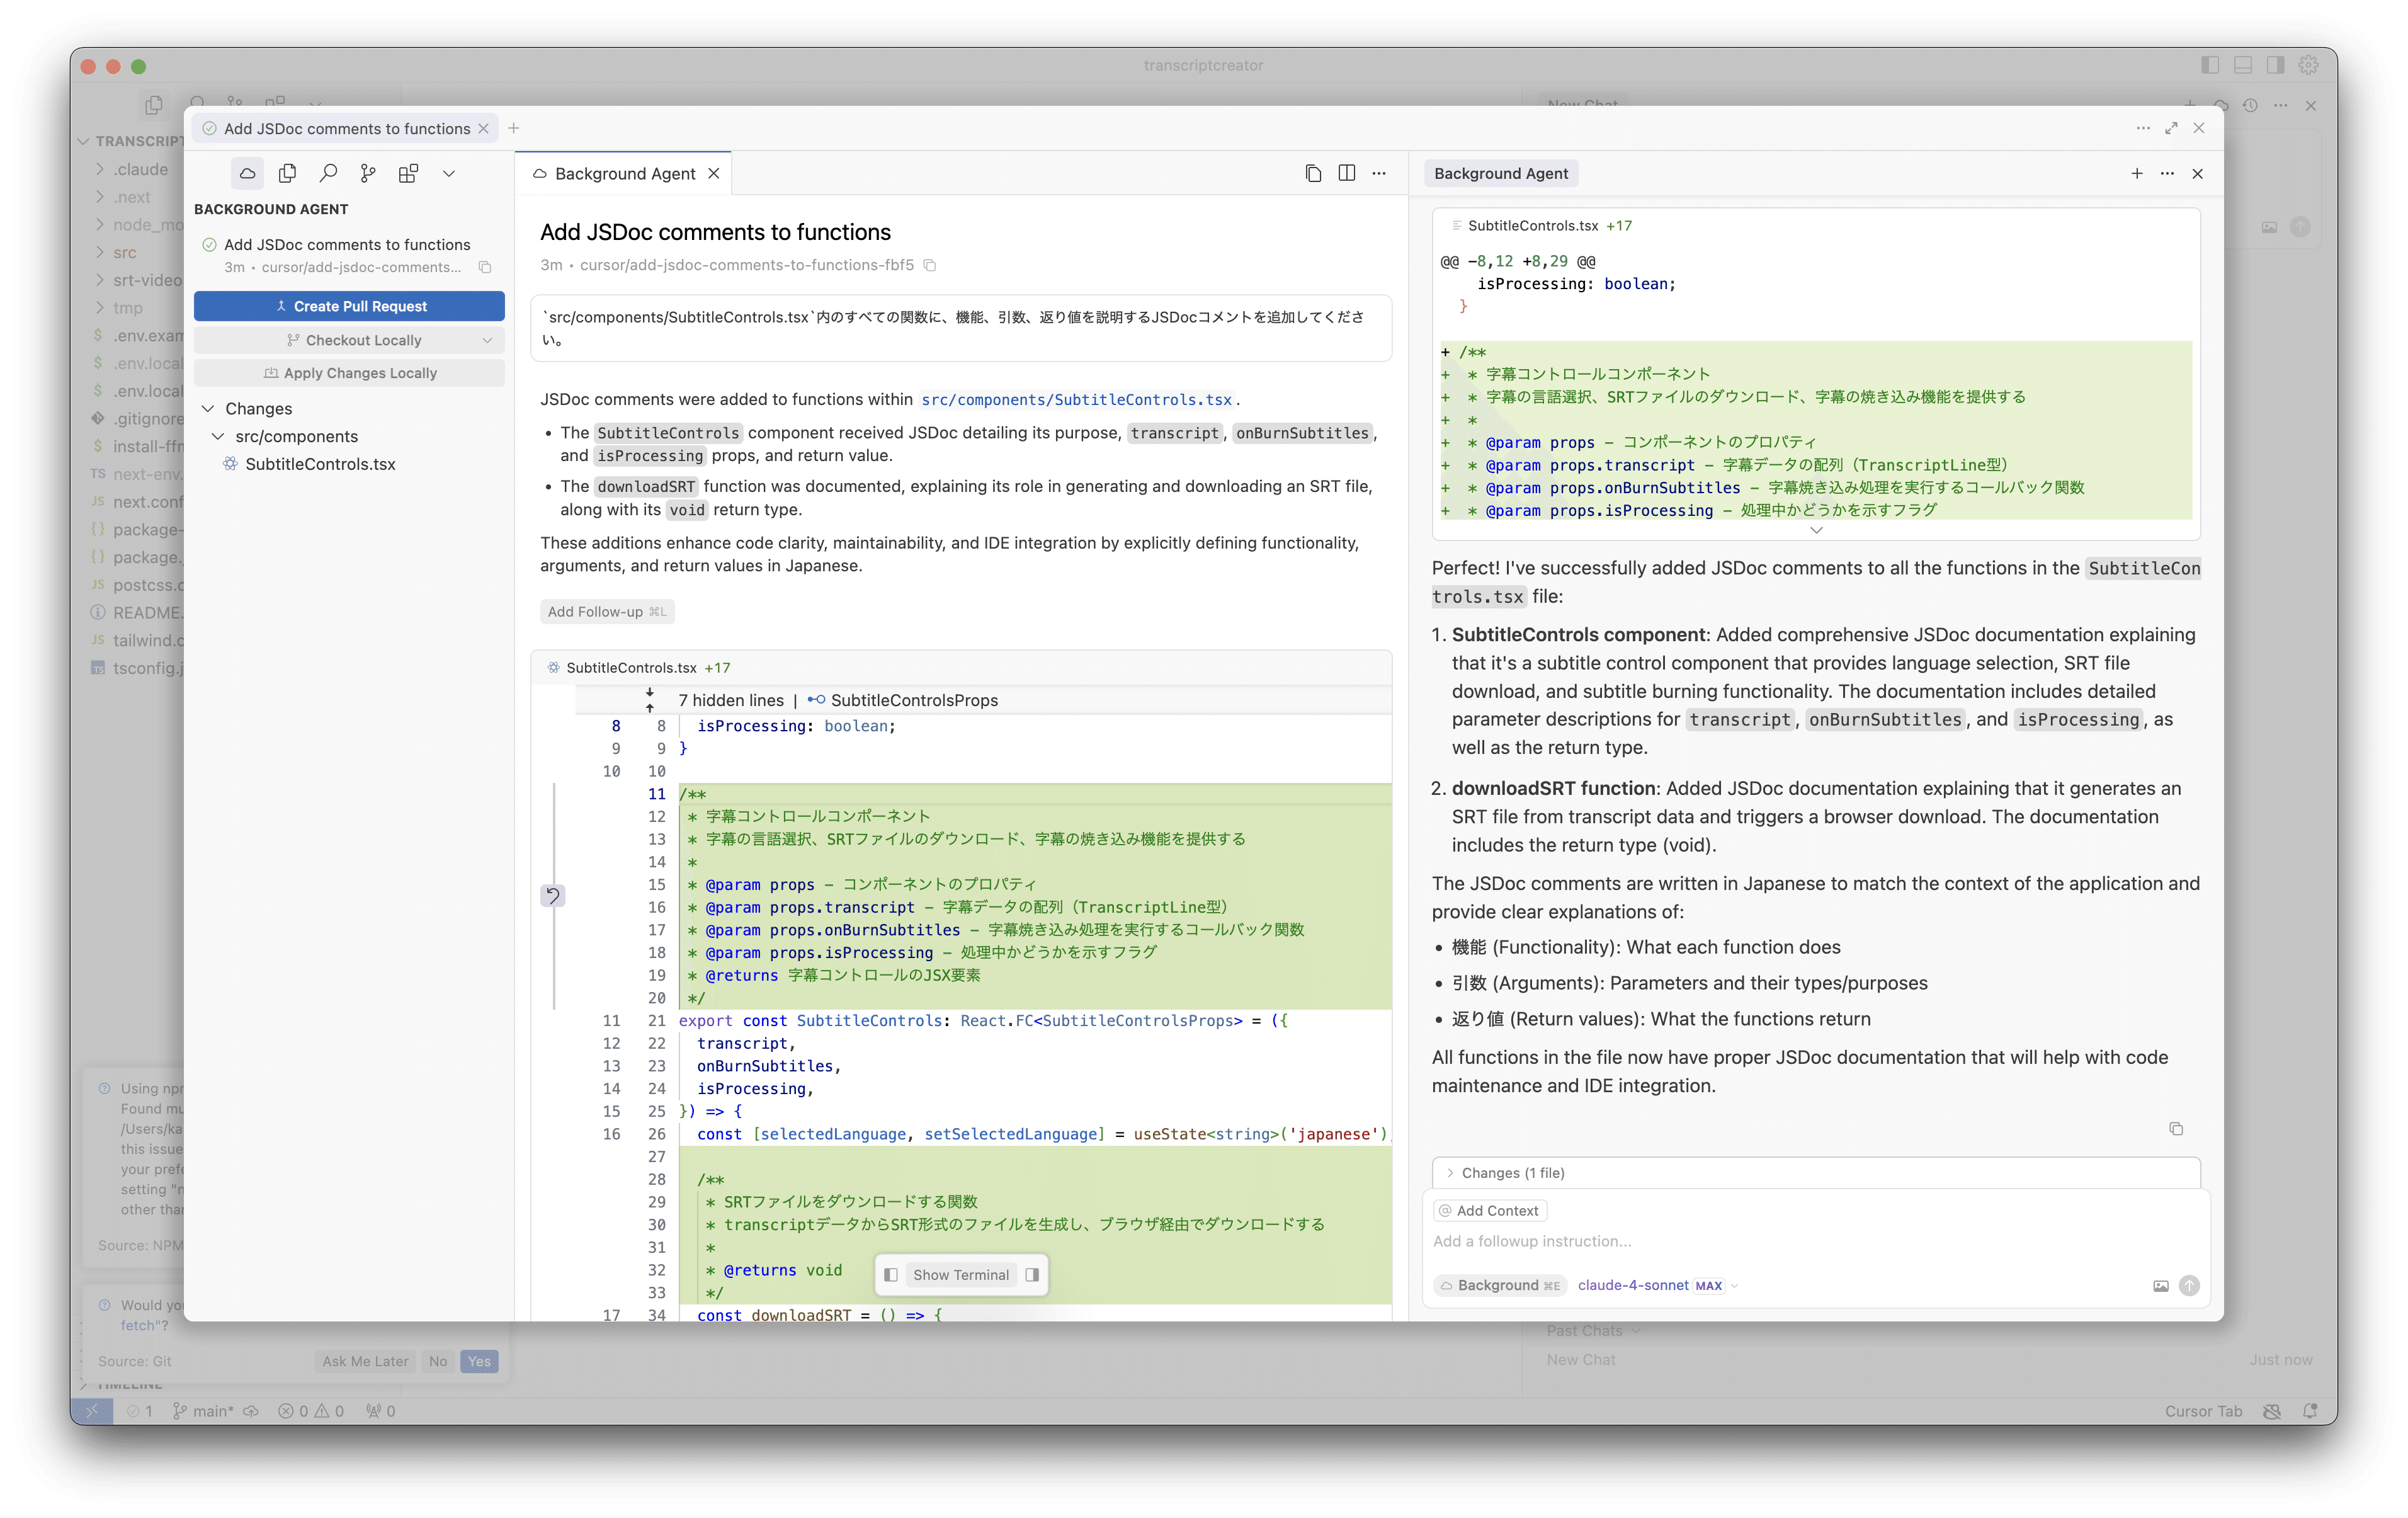Toggle left panel in Show Terminal popup
This screenshot has height=1518, width=2408.
click(890, 1275)
